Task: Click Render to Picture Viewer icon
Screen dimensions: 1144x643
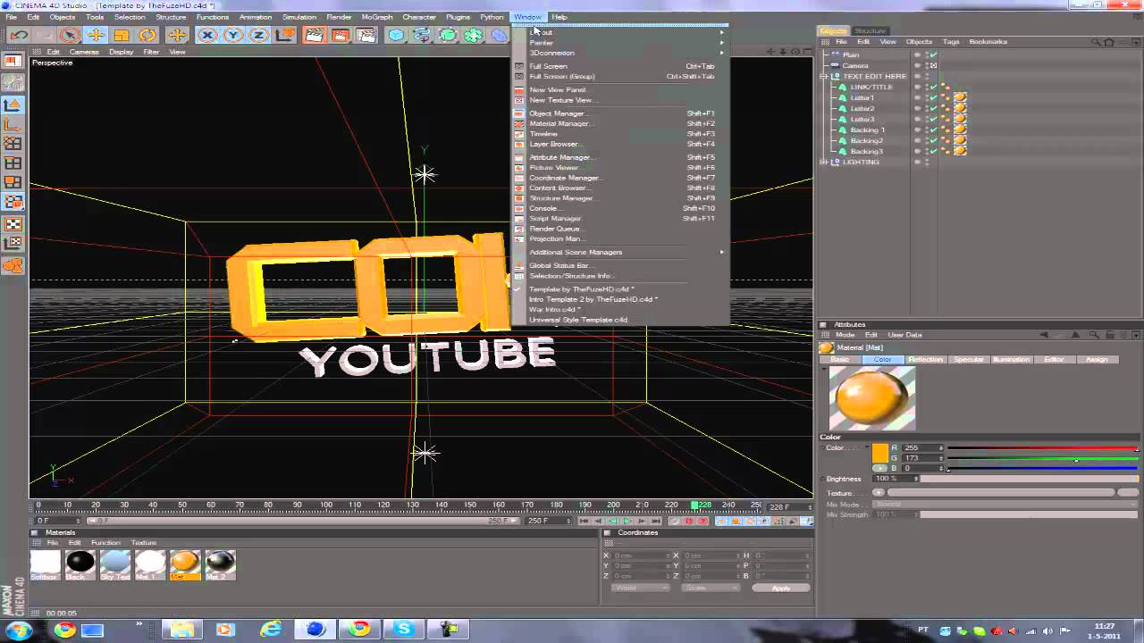Action: (340, 36)
